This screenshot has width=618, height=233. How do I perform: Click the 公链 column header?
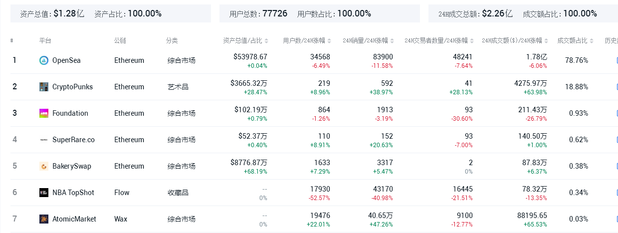[120, 40]
